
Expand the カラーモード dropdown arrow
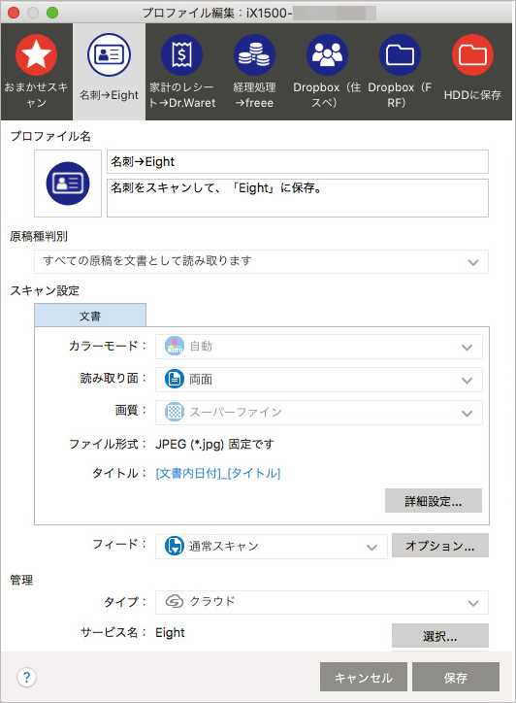[467, 348]
